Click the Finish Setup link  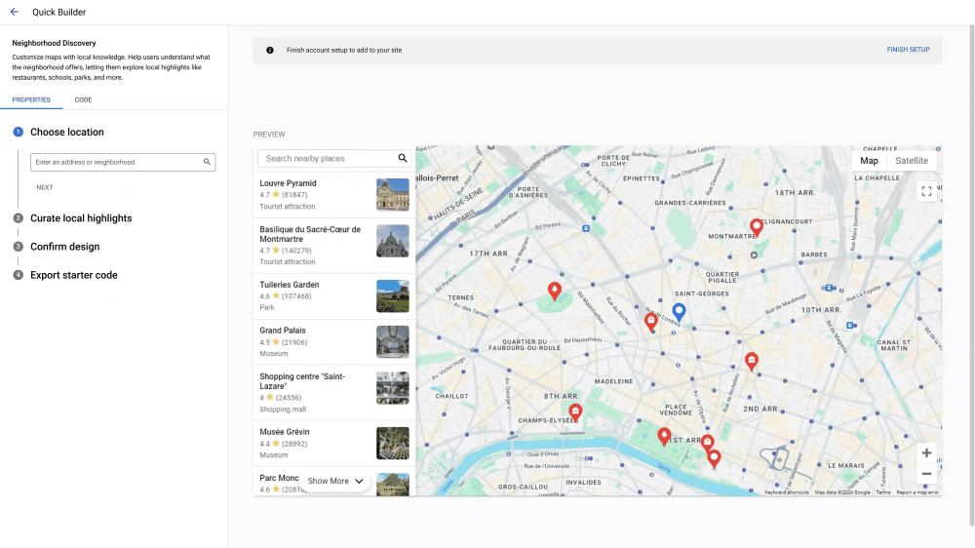click(x=908, y=50)
